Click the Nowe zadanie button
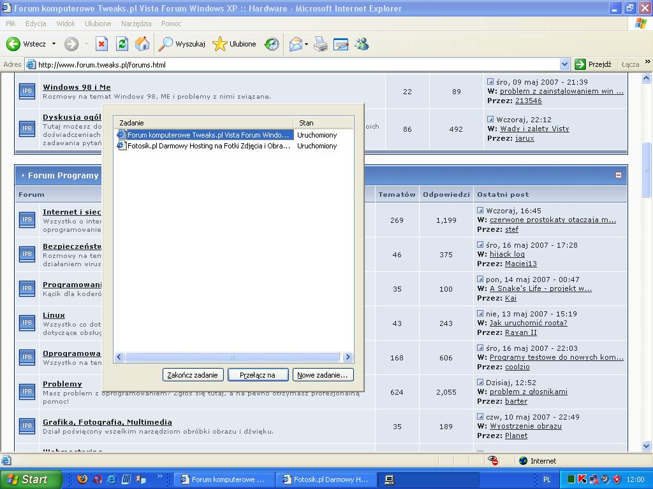This screenshot has height=489, width=653. pyautogui.click(x=323, y=375)
